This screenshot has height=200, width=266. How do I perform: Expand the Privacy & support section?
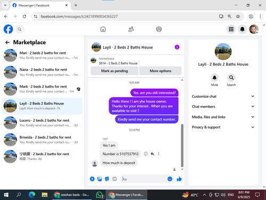click(223, 127)
